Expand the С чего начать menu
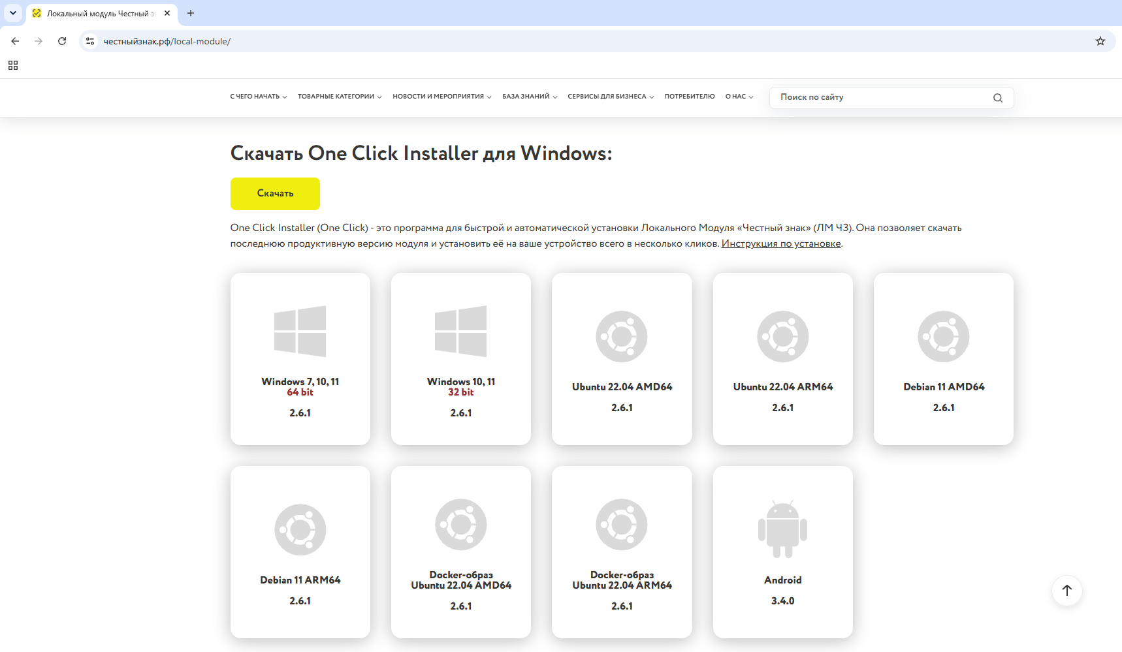The width and height of the screenshot is (1122, 652). pos(259,97)
